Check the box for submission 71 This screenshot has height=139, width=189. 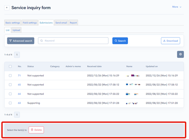[10, 75]
